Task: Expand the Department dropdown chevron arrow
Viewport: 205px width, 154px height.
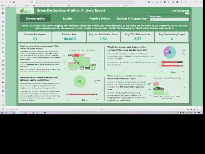Action: pyautogui.click(x=187, y=19)
